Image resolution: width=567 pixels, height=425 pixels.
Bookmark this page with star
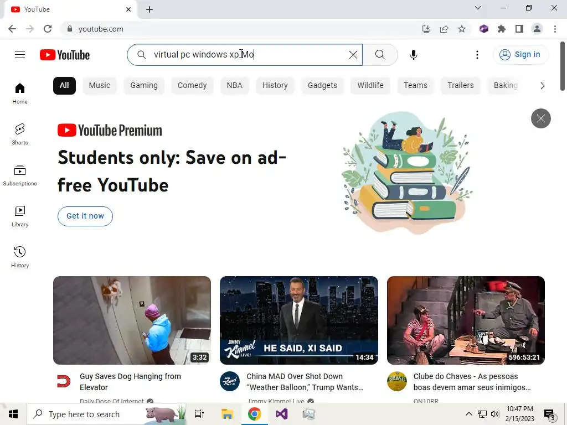click(x=462, y=29)
